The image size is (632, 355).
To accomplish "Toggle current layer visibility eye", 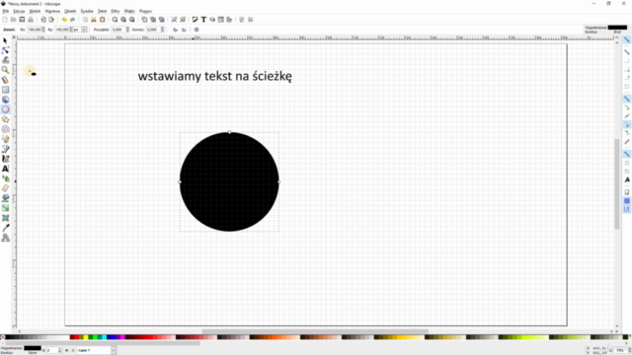I will (66, 351).
